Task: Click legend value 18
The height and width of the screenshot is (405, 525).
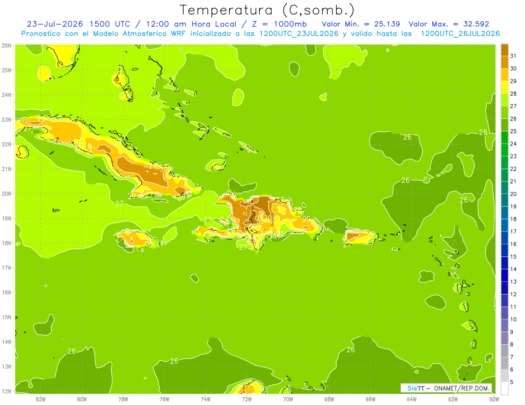Action: coord(514,219)
